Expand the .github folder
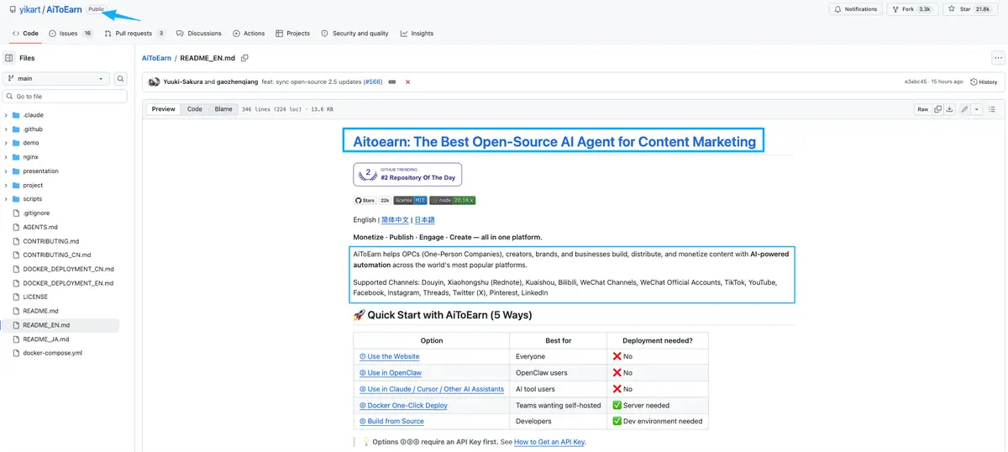 pos(6,129)
